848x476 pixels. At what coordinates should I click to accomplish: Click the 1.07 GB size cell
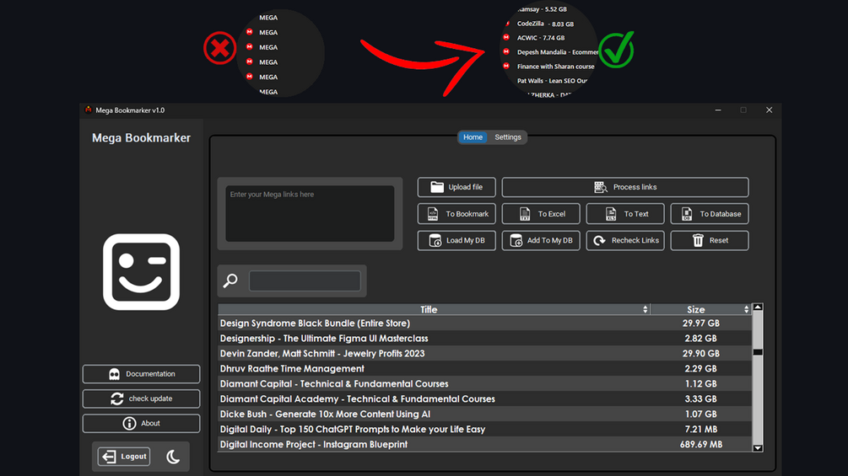pyautogui.click(x=701, y=414)
